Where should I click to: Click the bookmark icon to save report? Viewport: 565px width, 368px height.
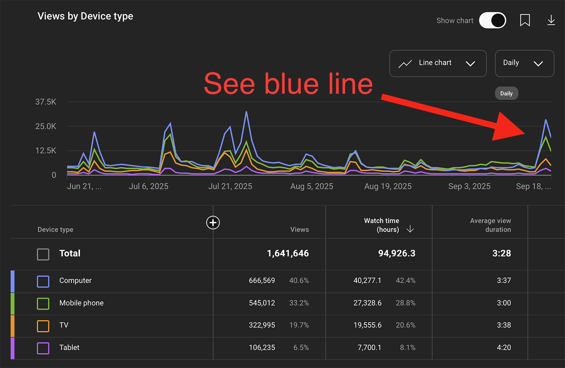point(525,20)
